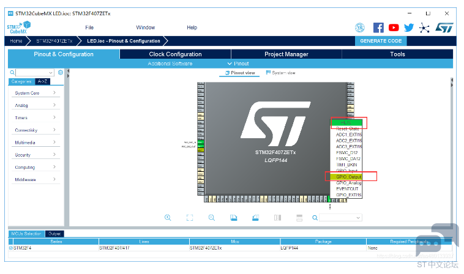Expand the Multimedia category
The image size is (464, 274).
[36, 143]
